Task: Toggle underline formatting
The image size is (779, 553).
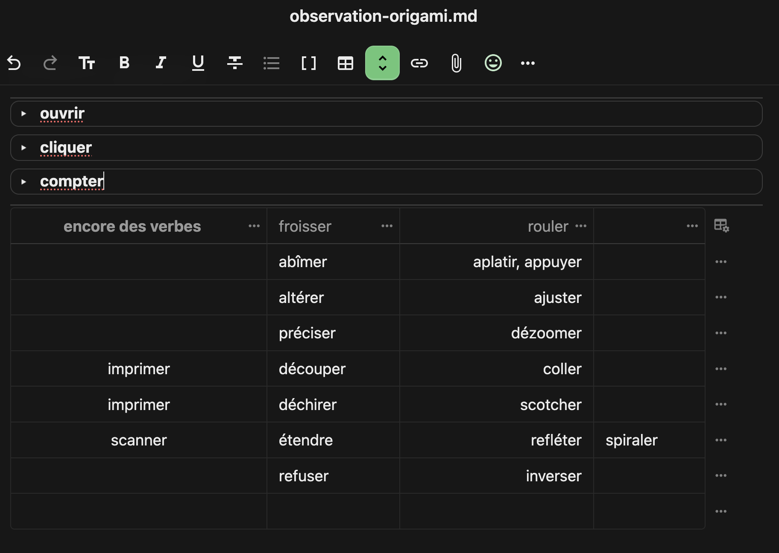Action: 198,63
